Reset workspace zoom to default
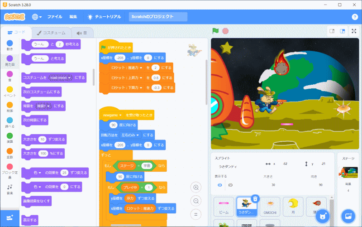Screen dimensions: 362x227 tap(196, 214)
